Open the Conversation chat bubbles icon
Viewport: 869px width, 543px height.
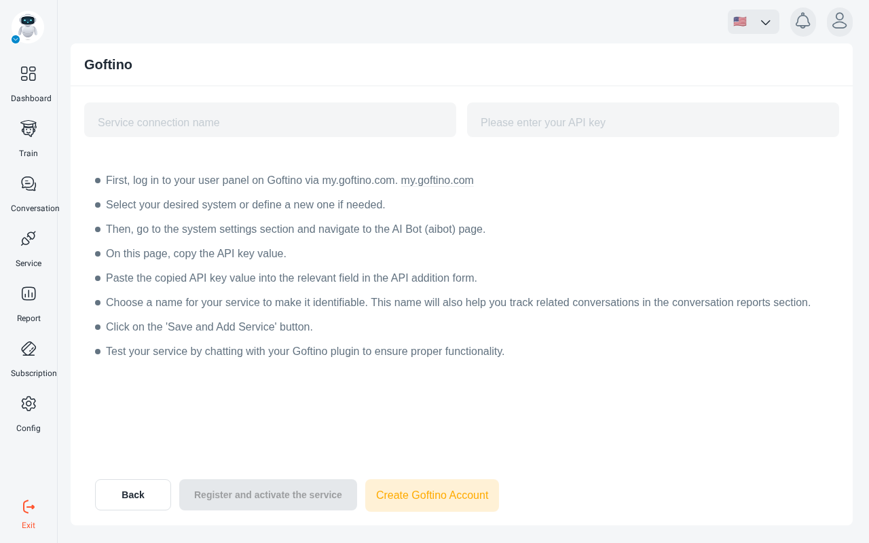click(29, 183)
